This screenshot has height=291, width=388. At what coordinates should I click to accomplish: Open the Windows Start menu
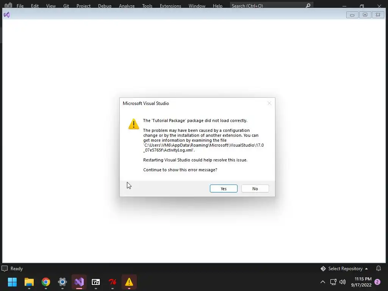13,282
